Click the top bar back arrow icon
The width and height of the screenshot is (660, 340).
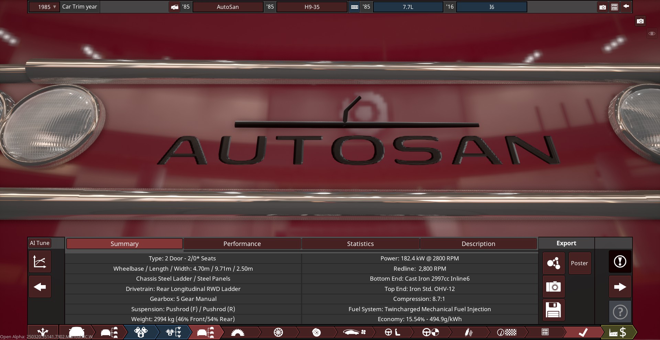(x=626, y=7)
